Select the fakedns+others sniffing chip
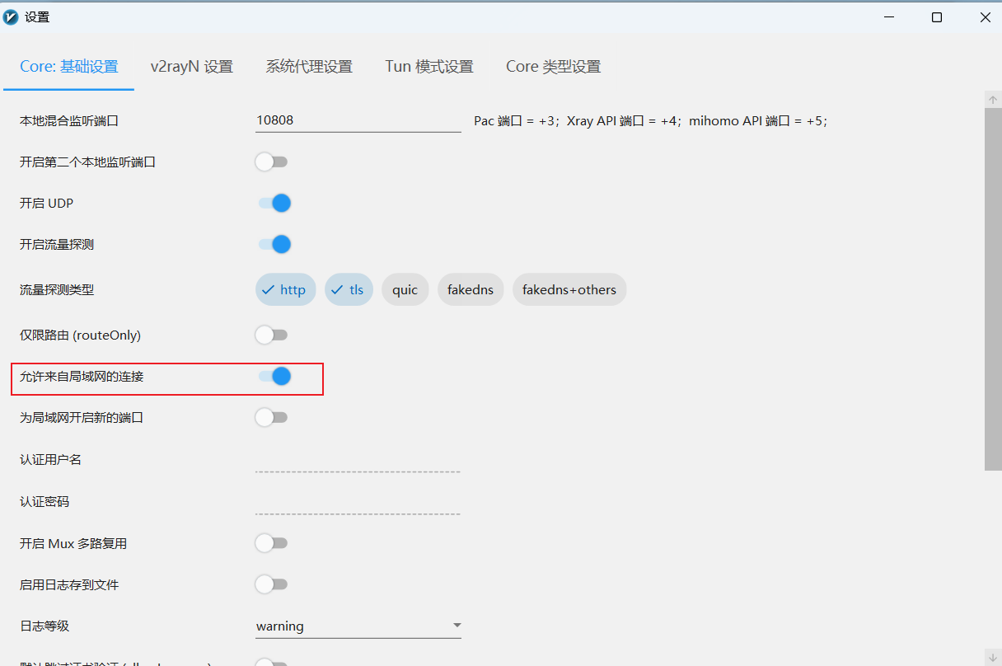This screenshot has width=1002, height=666. tap(569, 289)
